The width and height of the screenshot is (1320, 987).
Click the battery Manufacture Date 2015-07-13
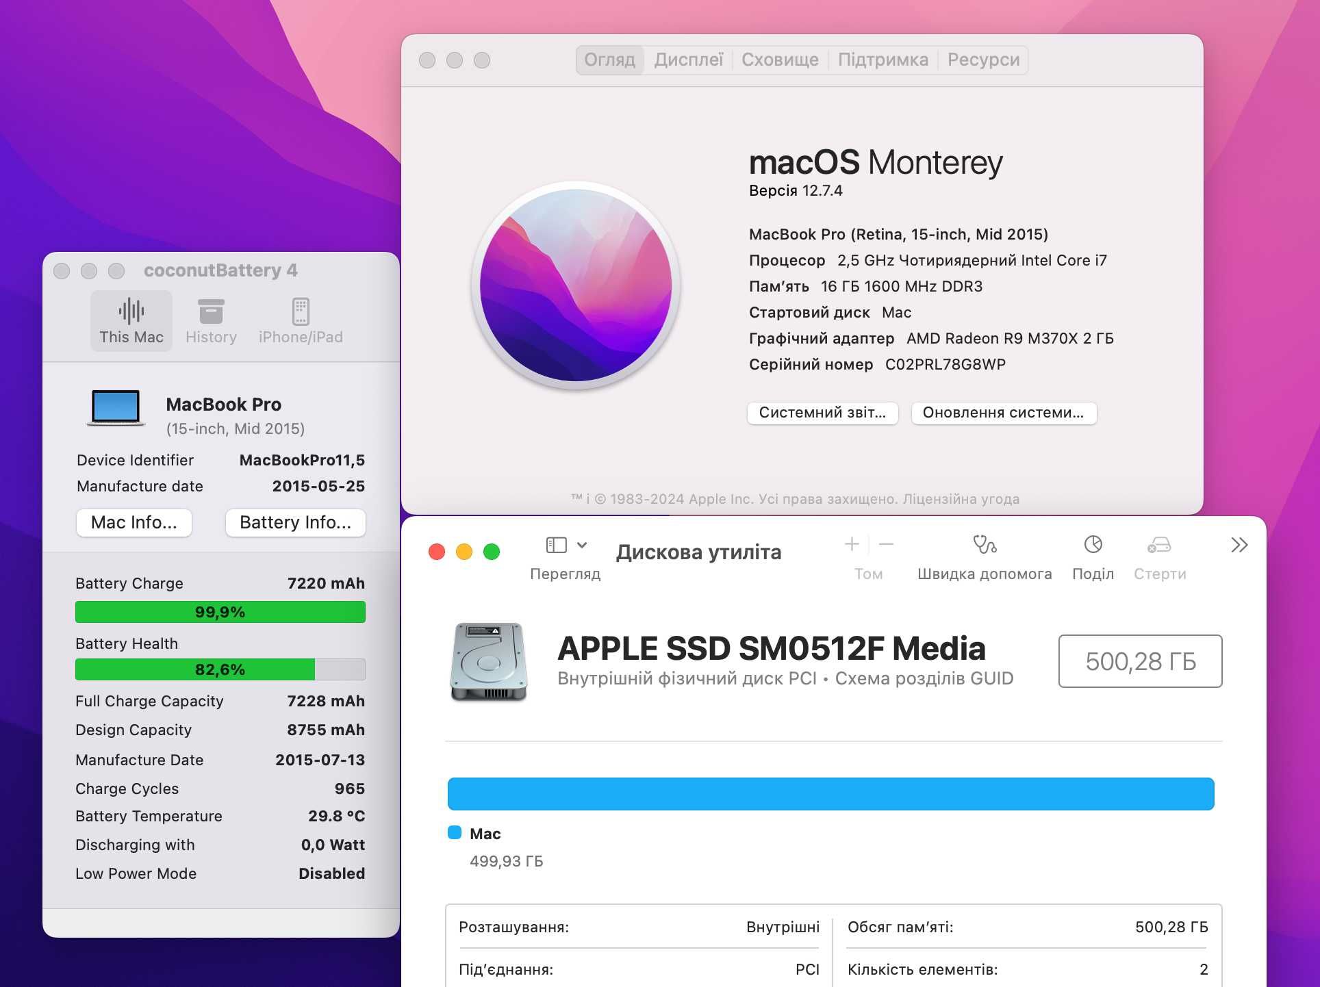(x=320, y=760)
